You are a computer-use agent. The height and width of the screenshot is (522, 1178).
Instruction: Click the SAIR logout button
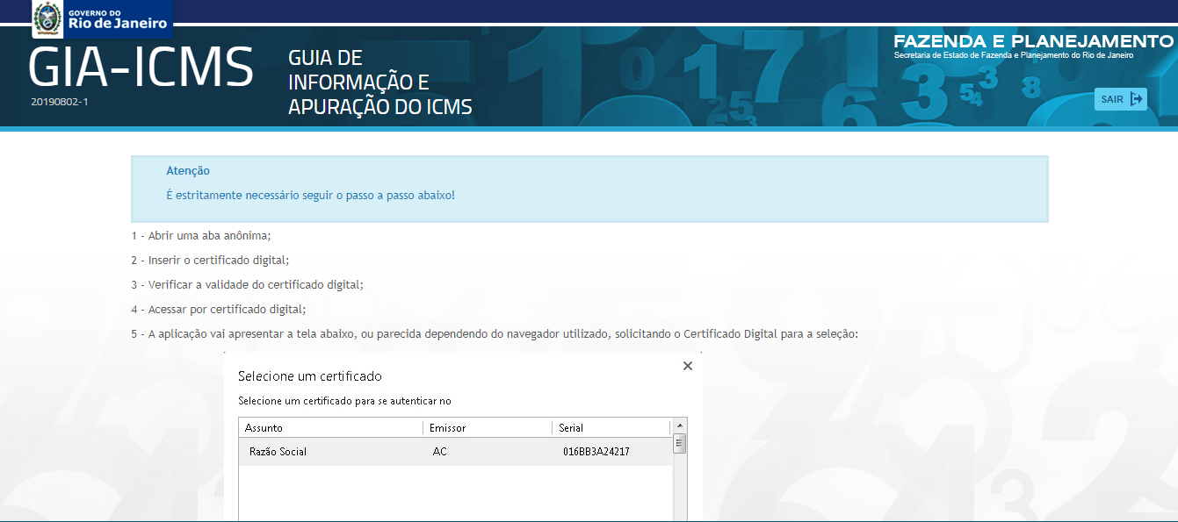click(x=1120, y=99)
